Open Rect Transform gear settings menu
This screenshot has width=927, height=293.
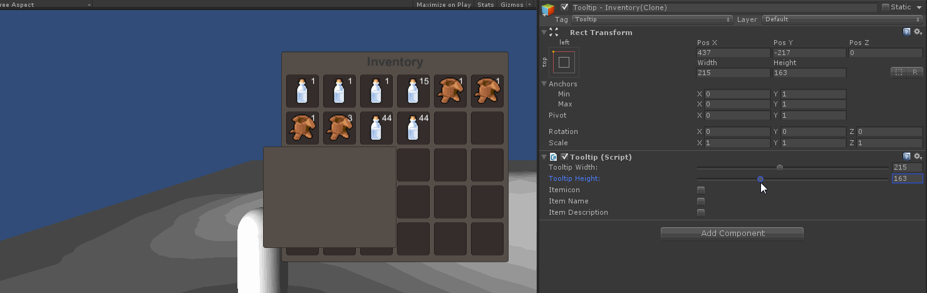coord(918,32)
